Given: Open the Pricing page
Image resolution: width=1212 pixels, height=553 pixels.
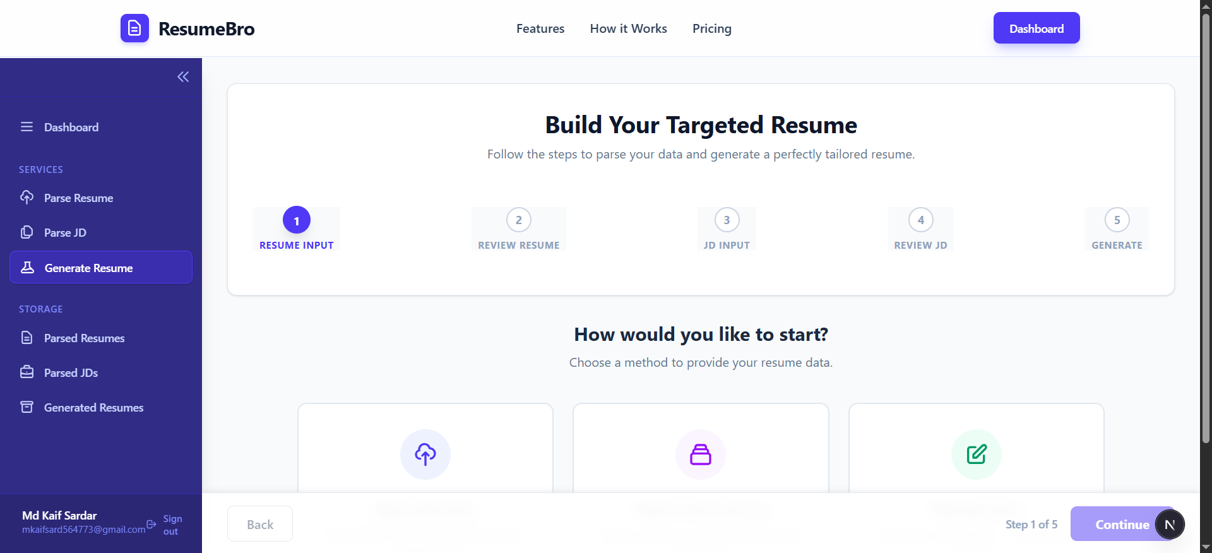Looking at the screenshot, I should (x=711, y=28).
